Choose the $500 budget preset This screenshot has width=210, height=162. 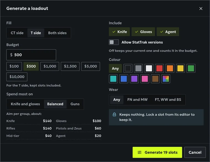coord(31,66)
